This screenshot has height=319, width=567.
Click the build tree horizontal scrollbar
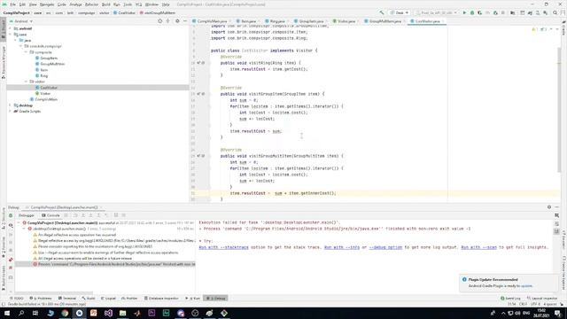pos(53,293)
